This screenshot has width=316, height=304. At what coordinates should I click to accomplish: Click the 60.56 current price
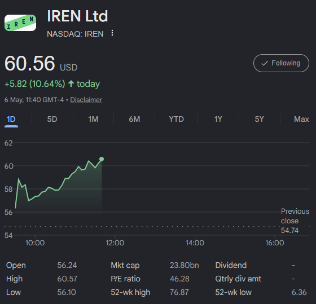29,63
